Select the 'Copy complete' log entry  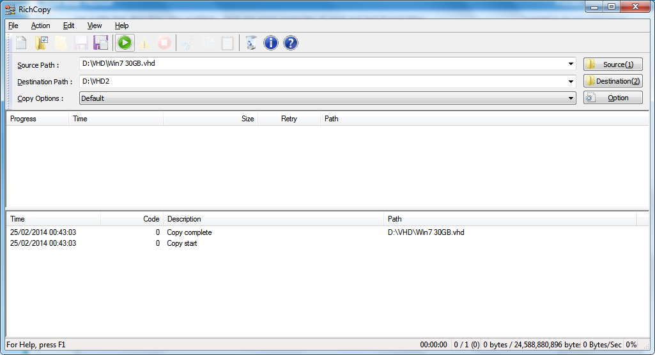(189, 232)
